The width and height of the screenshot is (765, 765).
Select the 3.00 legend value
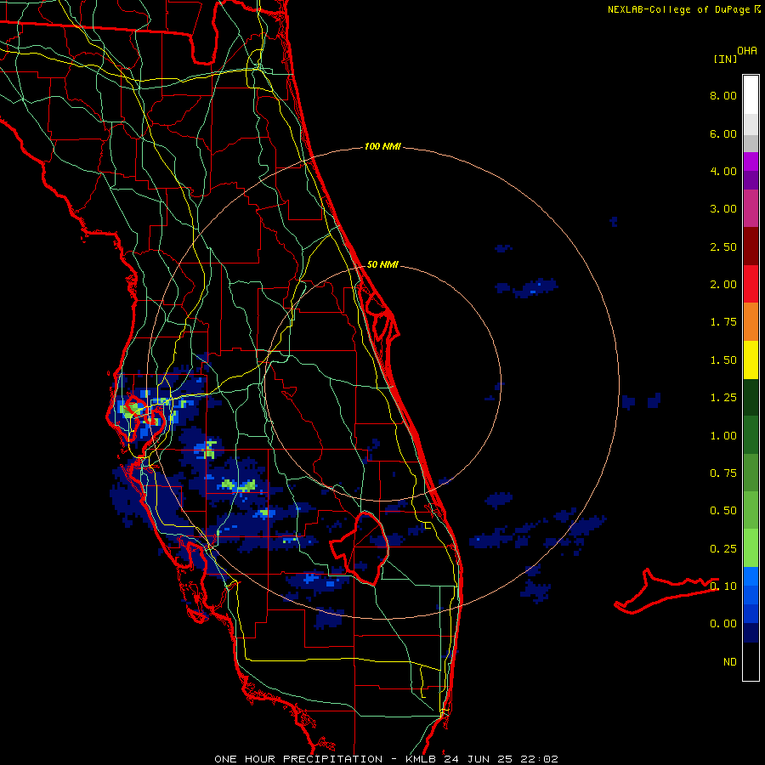pyautogui.click(x=723, y=209)
